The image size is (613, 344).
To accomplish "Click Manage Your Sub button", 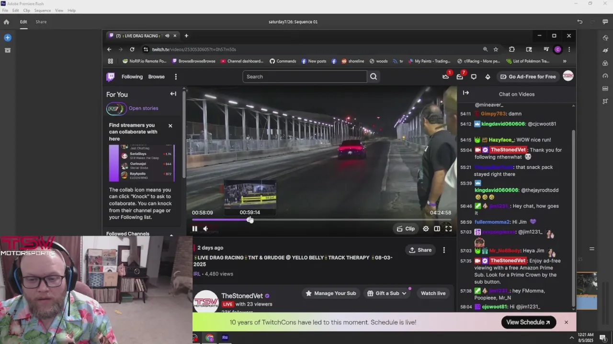I will (330, 293).
